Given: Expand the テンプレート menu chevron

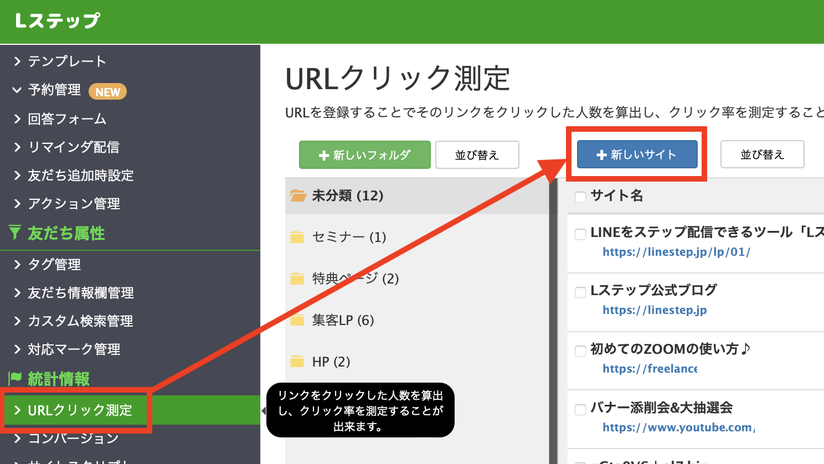Looking at the screenshot, I should pos(17,61).
